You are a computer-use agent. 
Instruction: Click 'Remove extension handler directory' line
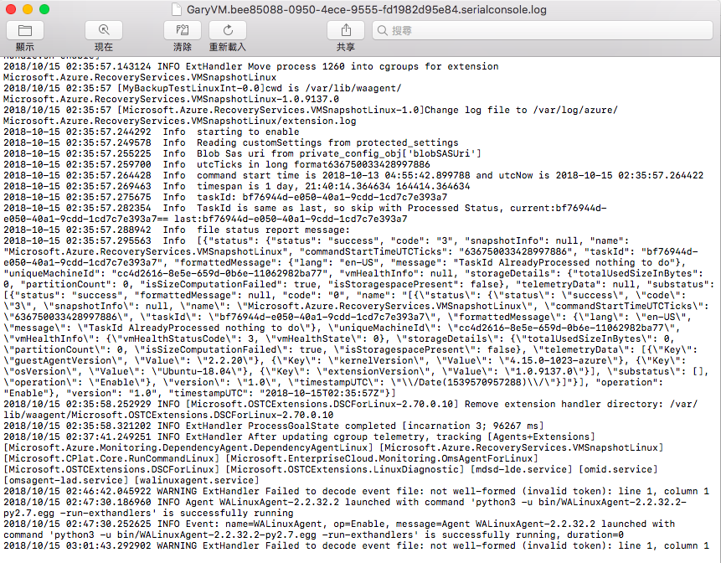coord(350,405)
